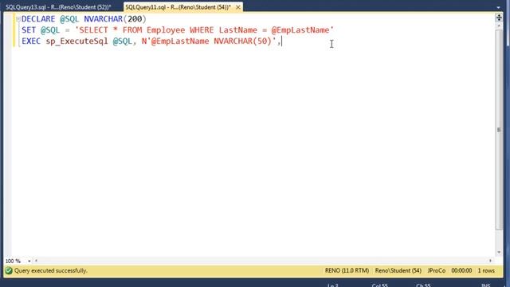Image resolution: width=510 pixels, height=287 pixels.
Task: Click 'NVARCHAR(200)' in the first line
Action: [x=115, y=19]
